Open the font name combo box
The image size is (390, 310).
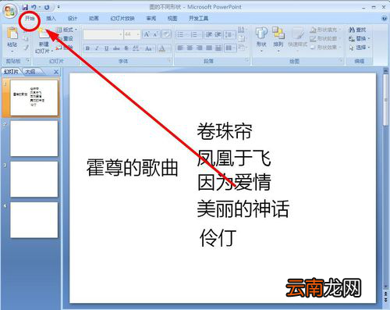(103, 34)
